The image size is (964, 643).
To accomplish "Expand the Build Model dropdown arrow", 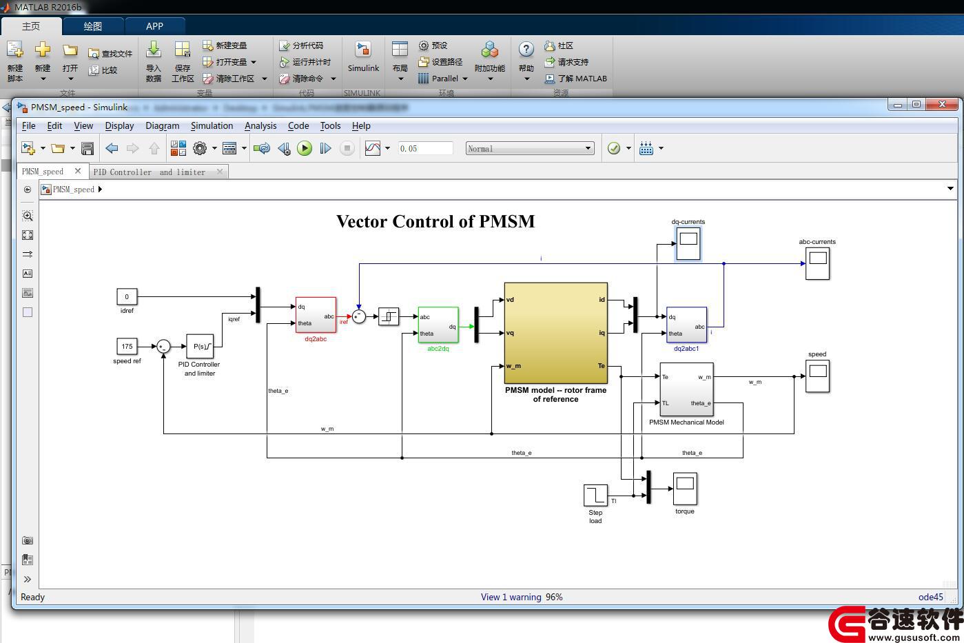I will point(661,148).
